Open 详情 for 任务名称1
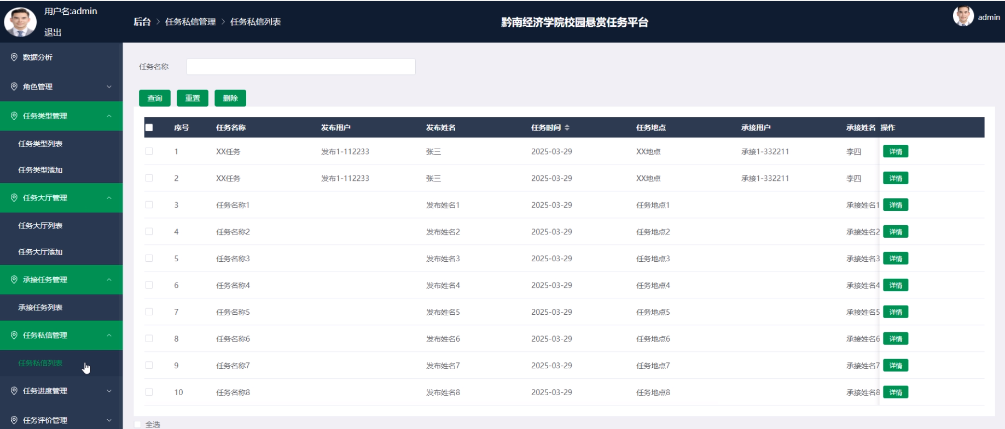1005x429 pixels. pos(896,205)
